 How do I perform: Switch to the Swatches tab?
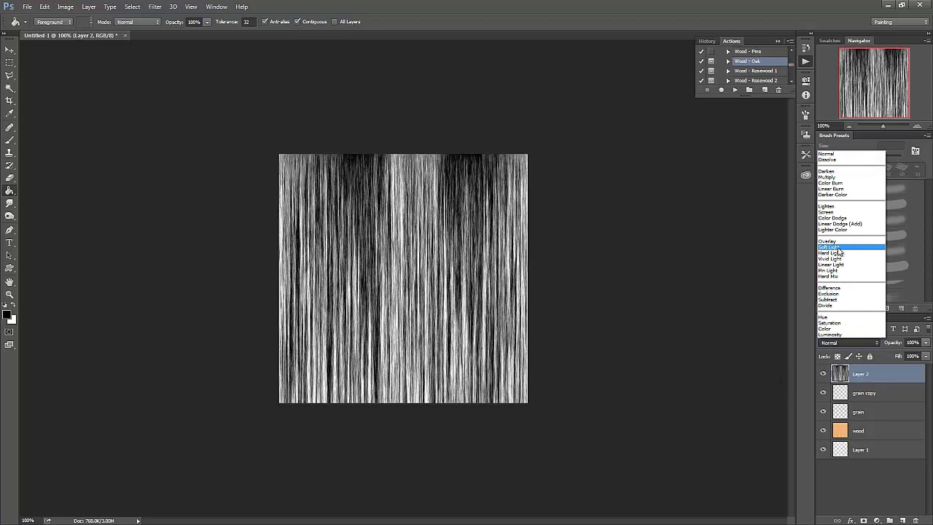tap(829, 41)
